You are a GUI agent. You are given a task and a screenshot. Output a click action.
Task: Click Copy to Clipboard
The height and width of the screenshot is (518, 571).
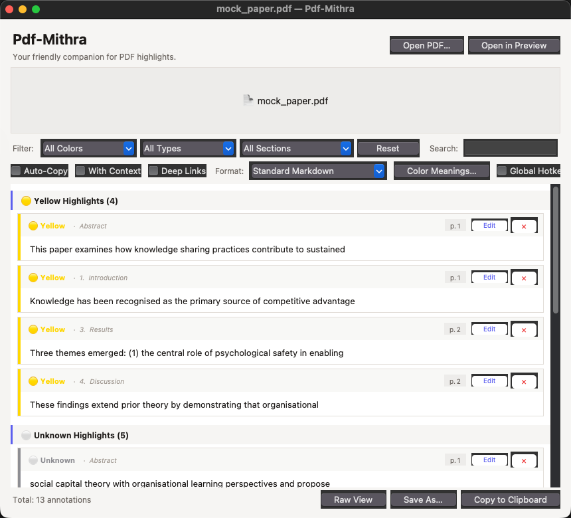click(x=510, y=499)
